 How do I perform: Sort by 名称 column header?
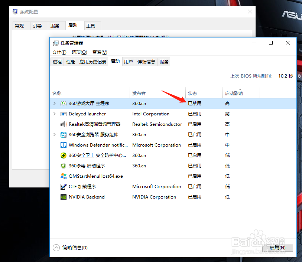pyautogui.click(x=90, y=93)
